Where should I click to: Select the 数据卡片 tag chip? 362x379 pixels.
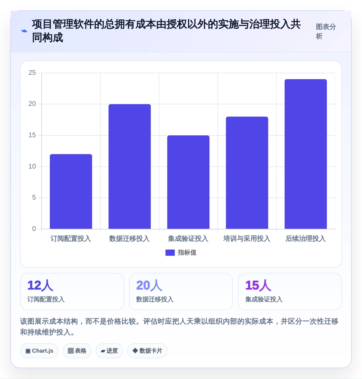147,351
